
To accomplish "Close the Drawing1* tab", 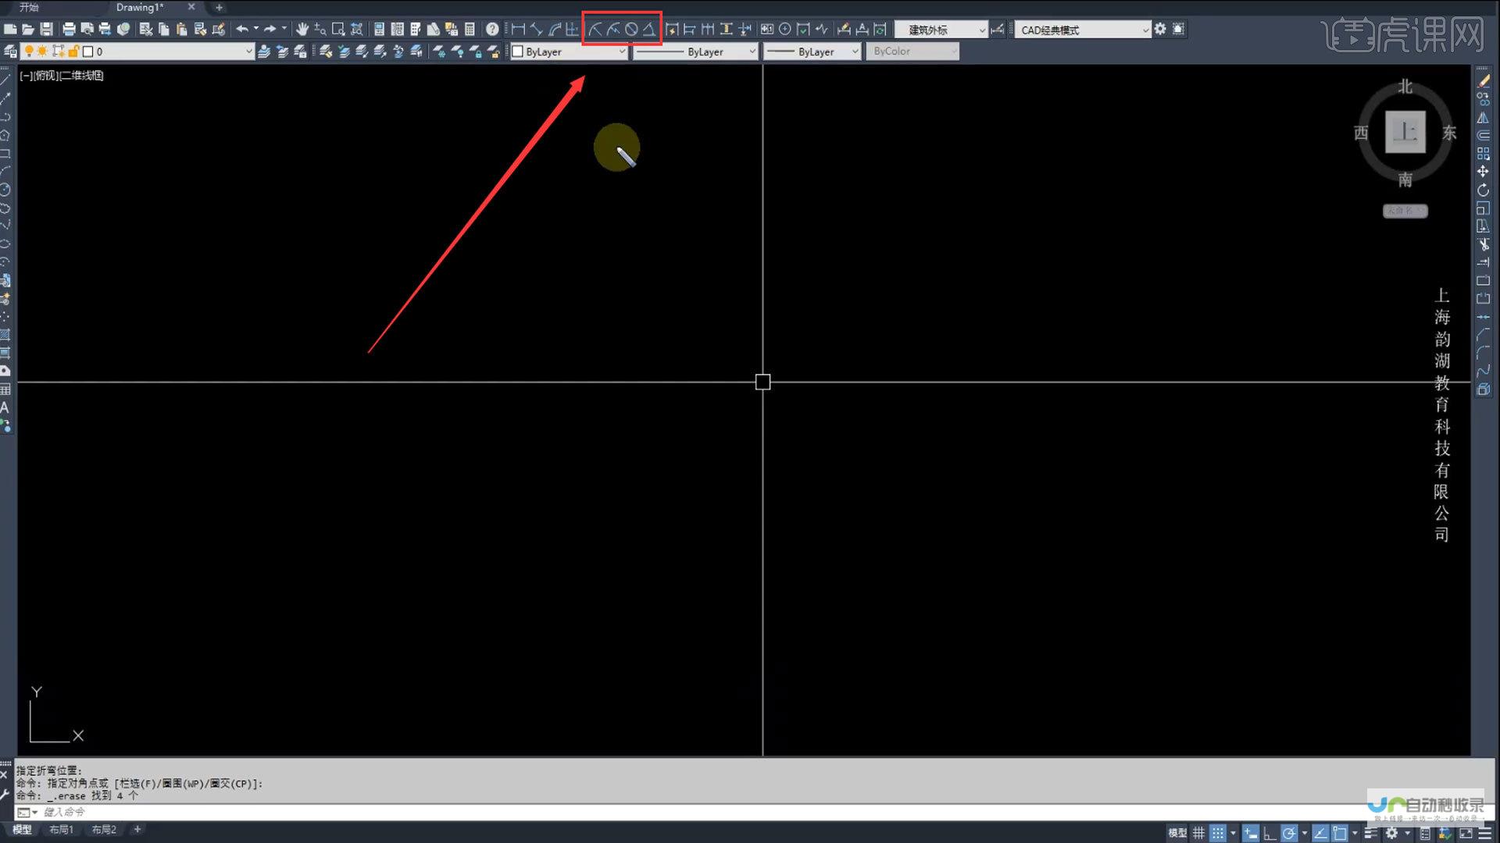I will coord(191,7).
